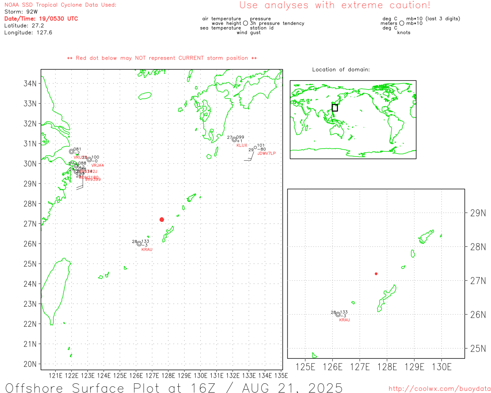
Task: Click 29N latitude label on inset map
Action: pos(478,213)
